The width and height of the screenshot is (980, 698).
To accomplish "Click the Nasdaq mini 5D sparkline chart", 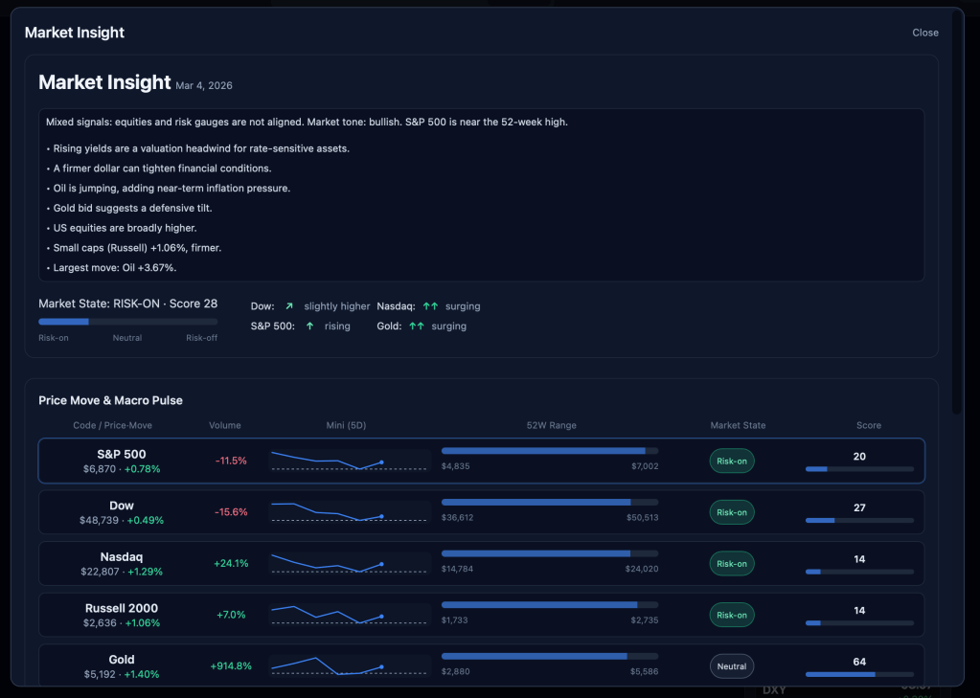I will tap(348, 563).
